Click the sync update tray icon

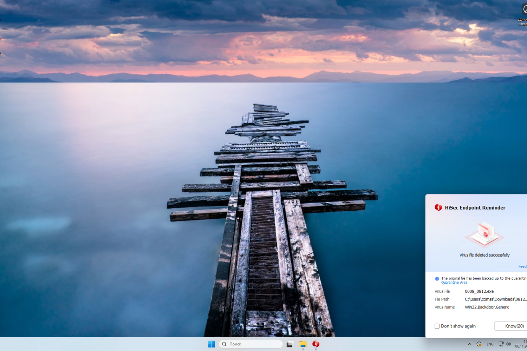coord(479,344)
